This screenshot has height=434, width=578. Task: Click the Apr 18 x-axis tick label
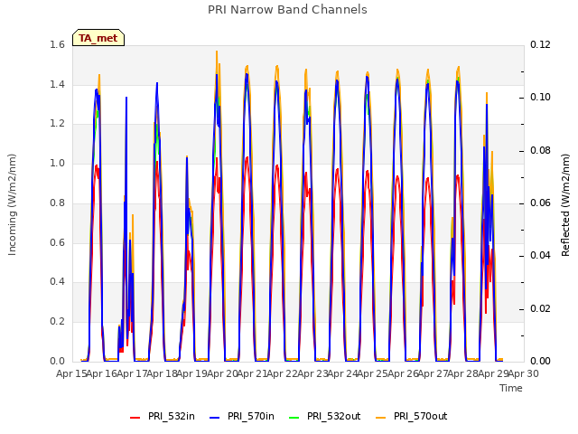tap(162, 373)
